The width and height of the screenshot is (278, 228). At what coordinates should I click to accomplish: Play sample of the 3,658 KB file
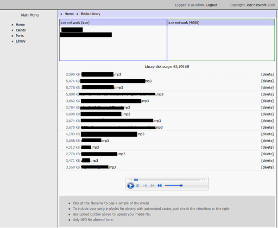(95, 141)
